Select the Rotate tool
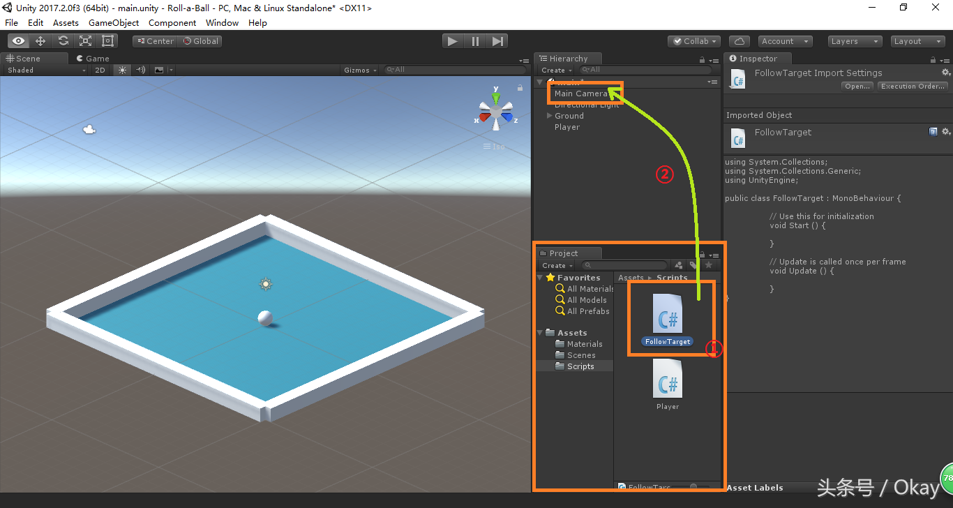Screen dimensions: 953x508 [x=63, y=41]
